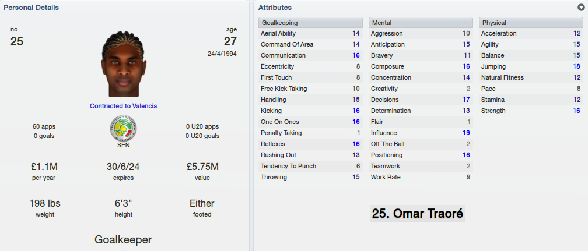Select the Aerial Ability attribute row

pyautogui.click(x=310, y=33)
